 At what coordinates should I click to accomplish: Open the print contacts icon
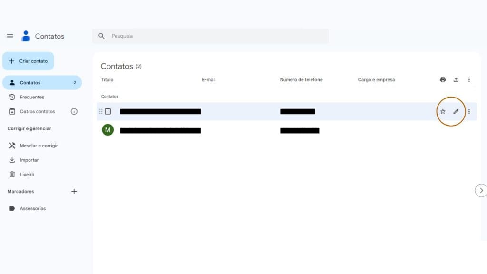442,79
